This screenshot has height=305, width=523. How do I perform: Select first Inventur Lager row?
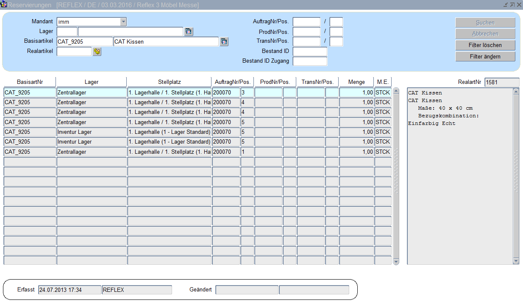coord(92,132)
